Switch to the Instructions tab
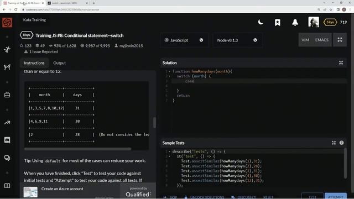 click(x=34, y=63)
